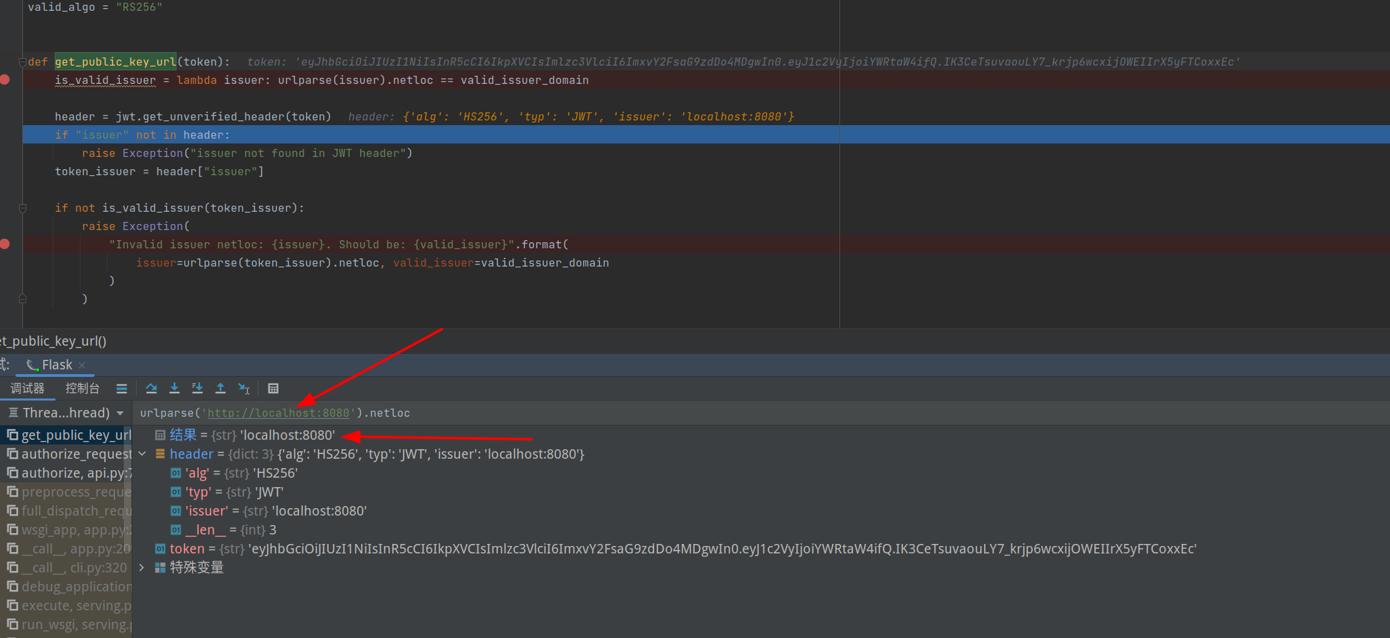Click the fold-end marker at closing parenthesis
Screen dimensions: 1390x638
22,298
